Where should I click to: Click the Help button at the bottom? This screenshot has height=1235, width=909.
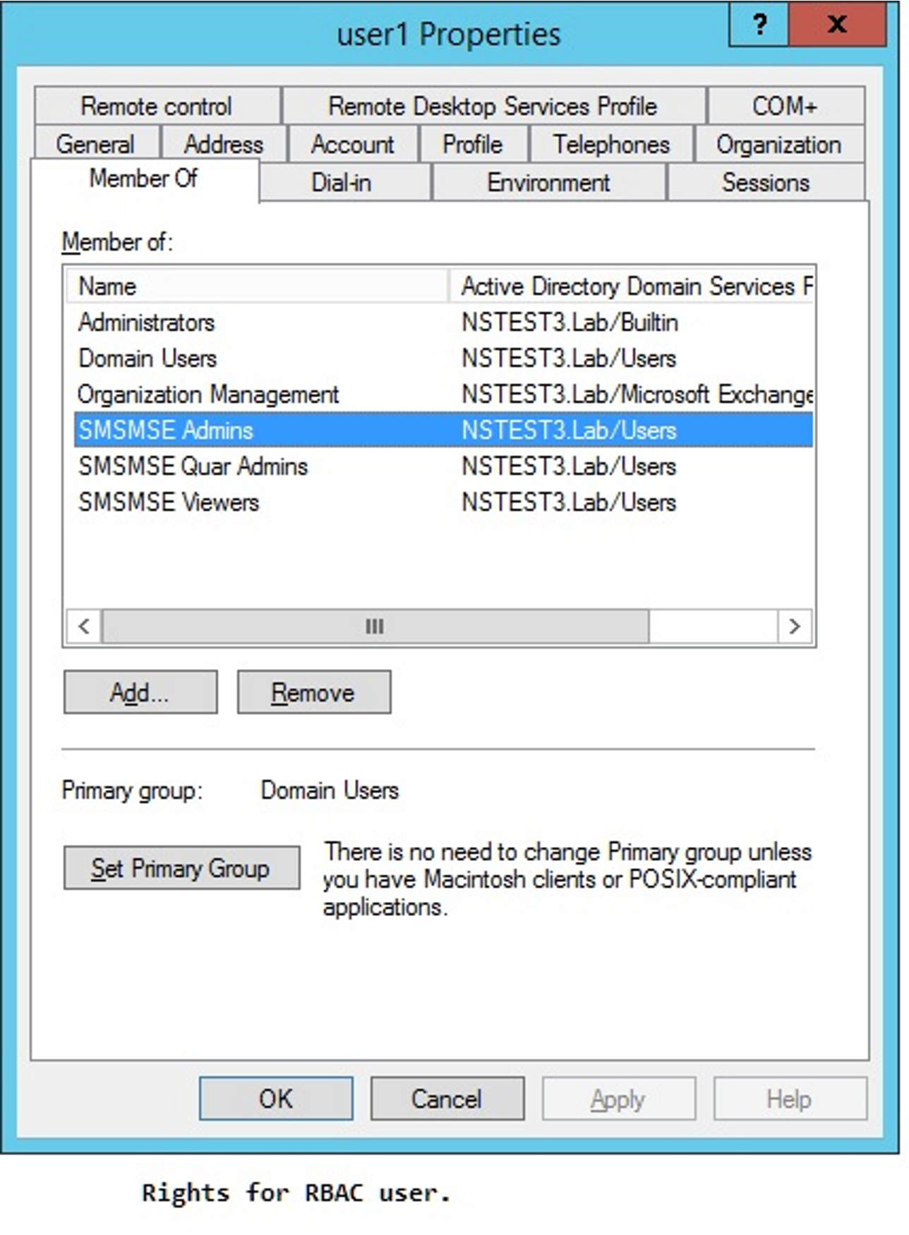click(x=790, y=1099)
